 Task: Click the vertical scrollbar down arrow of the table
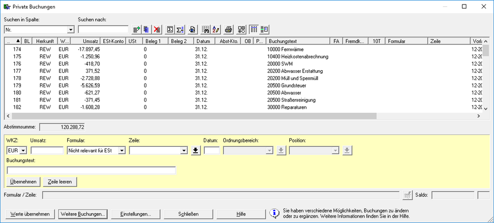[486, 109]
